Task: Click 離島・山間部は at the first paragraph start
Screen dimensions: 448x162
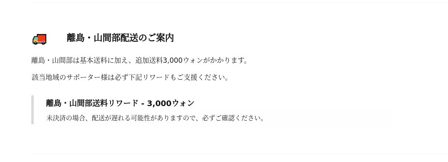Action: tap(55, 60)
